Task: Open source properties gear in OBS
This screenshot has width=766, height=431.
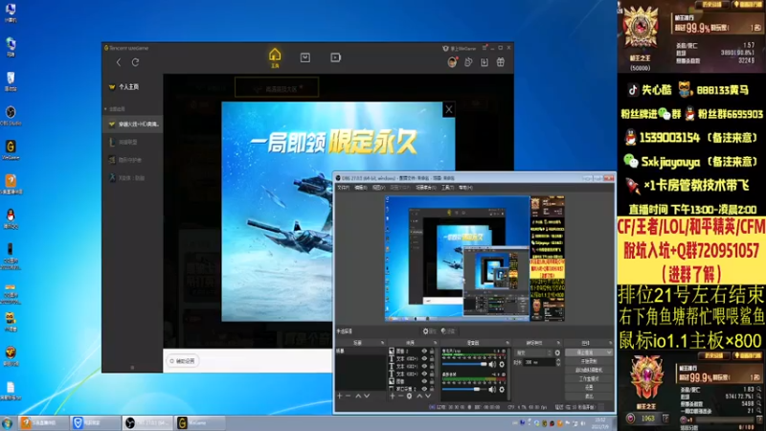Action: pyautogui.click(x=430, y=331)
